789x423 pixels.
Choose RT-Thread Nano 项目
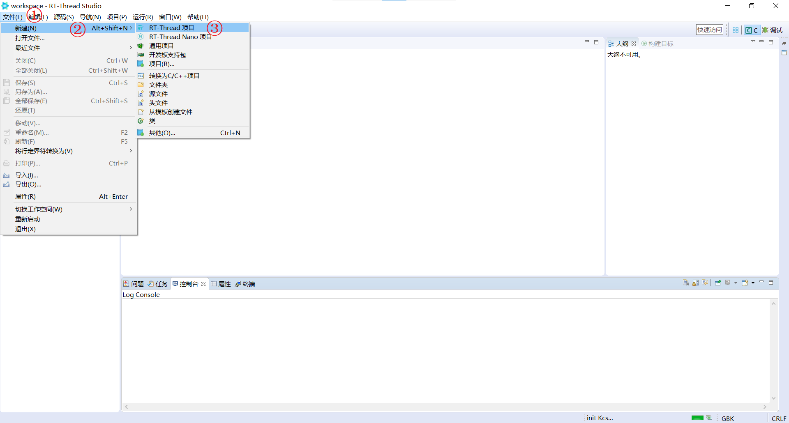193,37
